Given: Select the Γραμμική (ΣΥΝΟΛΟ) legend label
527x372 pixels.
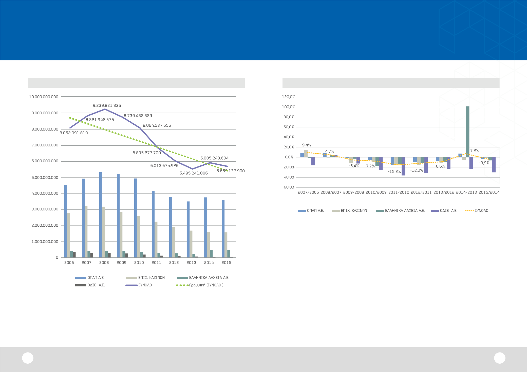Looking at the screenshot, I should point(206,285).
